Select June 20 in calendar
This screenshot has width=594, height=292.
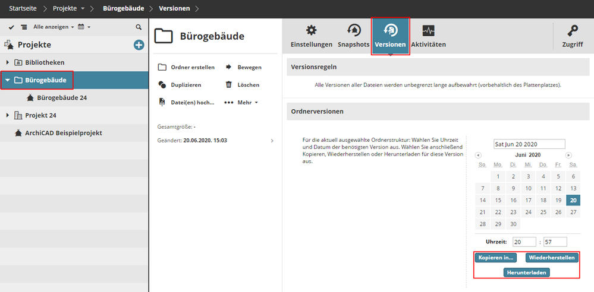[573, 200]
